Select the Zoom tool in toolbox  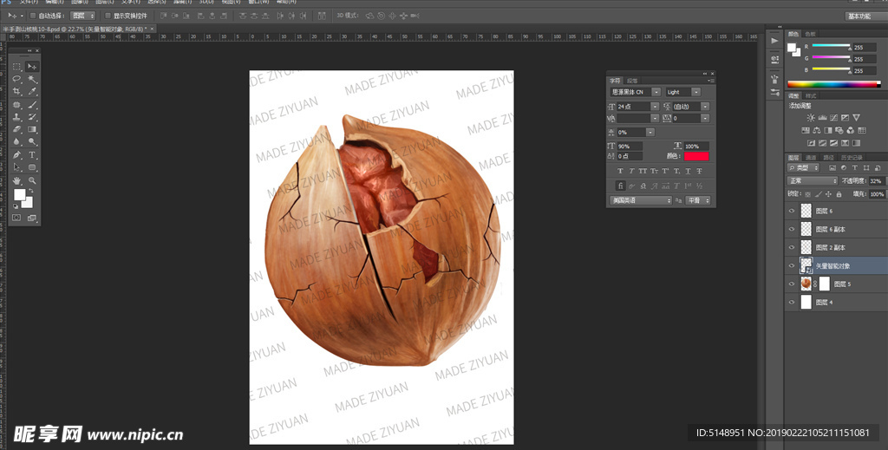tap(32, 179)
